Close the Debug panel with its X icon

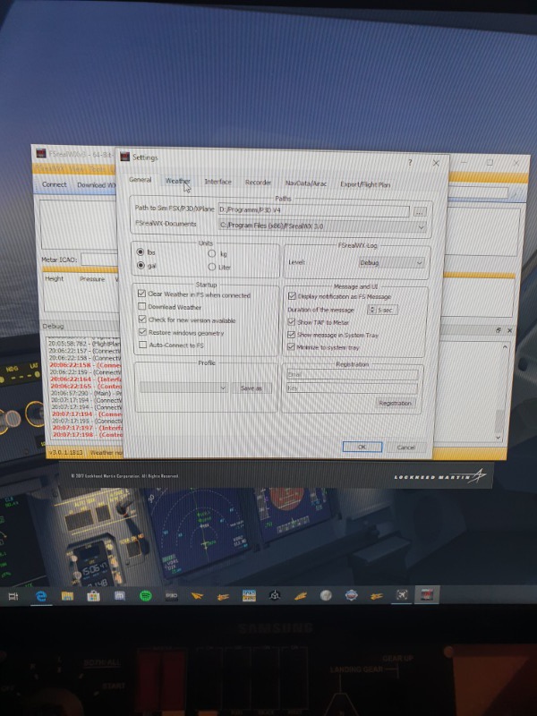pos(509,330)
